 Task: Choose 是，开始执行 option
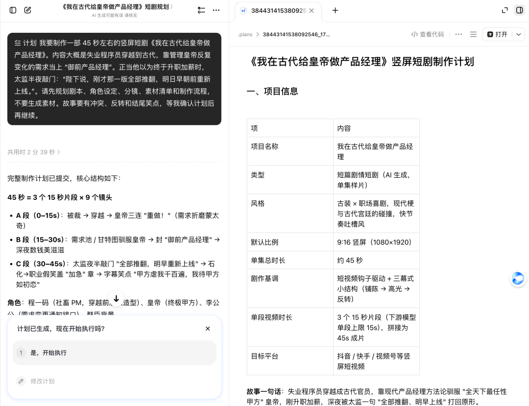click(x=114, y=353)
